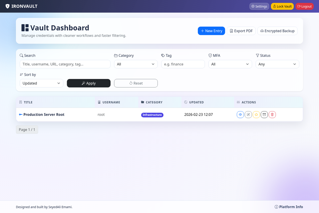
Task: Open the Platform Info link
Action: [x=289, y=207]
